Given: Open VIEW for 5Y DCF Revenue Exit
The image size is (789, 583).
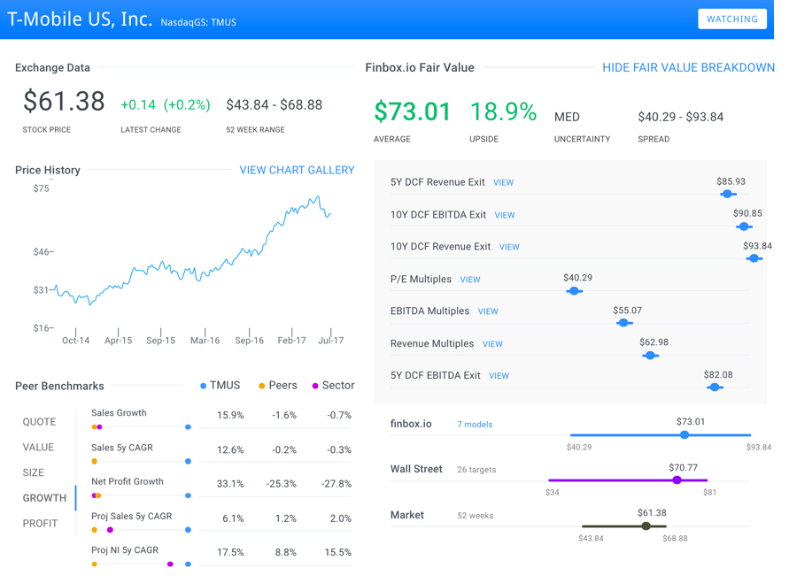Looking at the screenshot, I should tap(503, 183).
